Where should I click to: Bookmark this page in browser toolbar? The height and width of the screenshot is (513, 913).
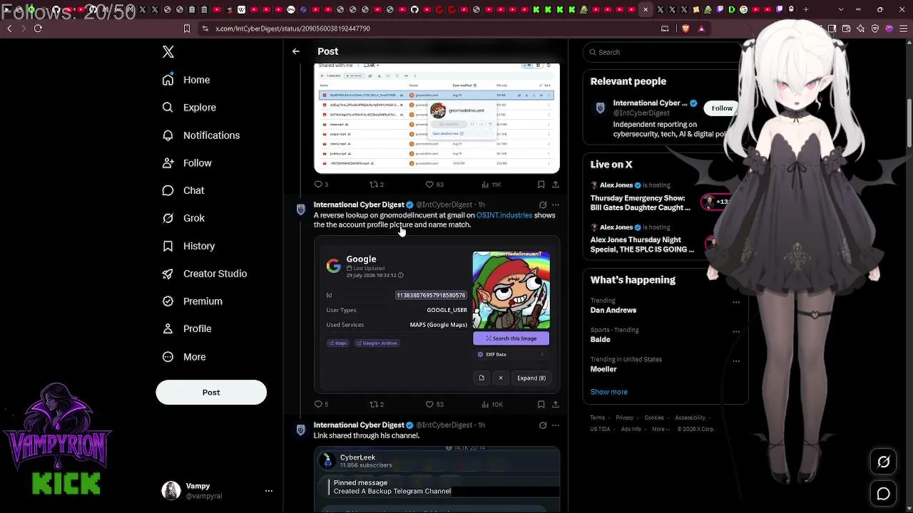187,28
